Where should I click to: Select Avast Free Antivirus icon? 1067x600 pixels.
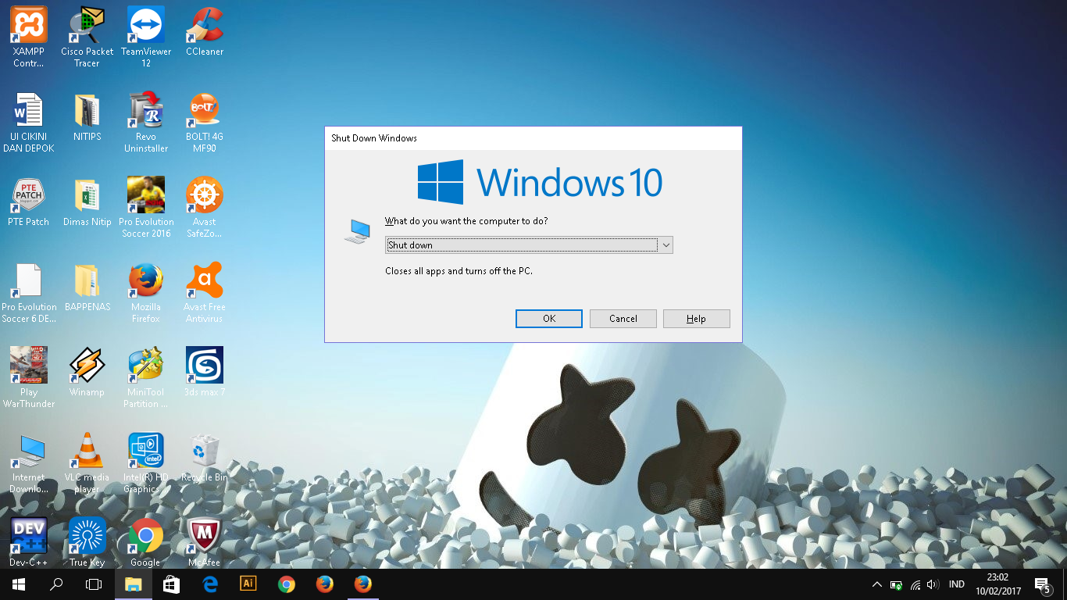pyautogui.click(x=205, y=293)
